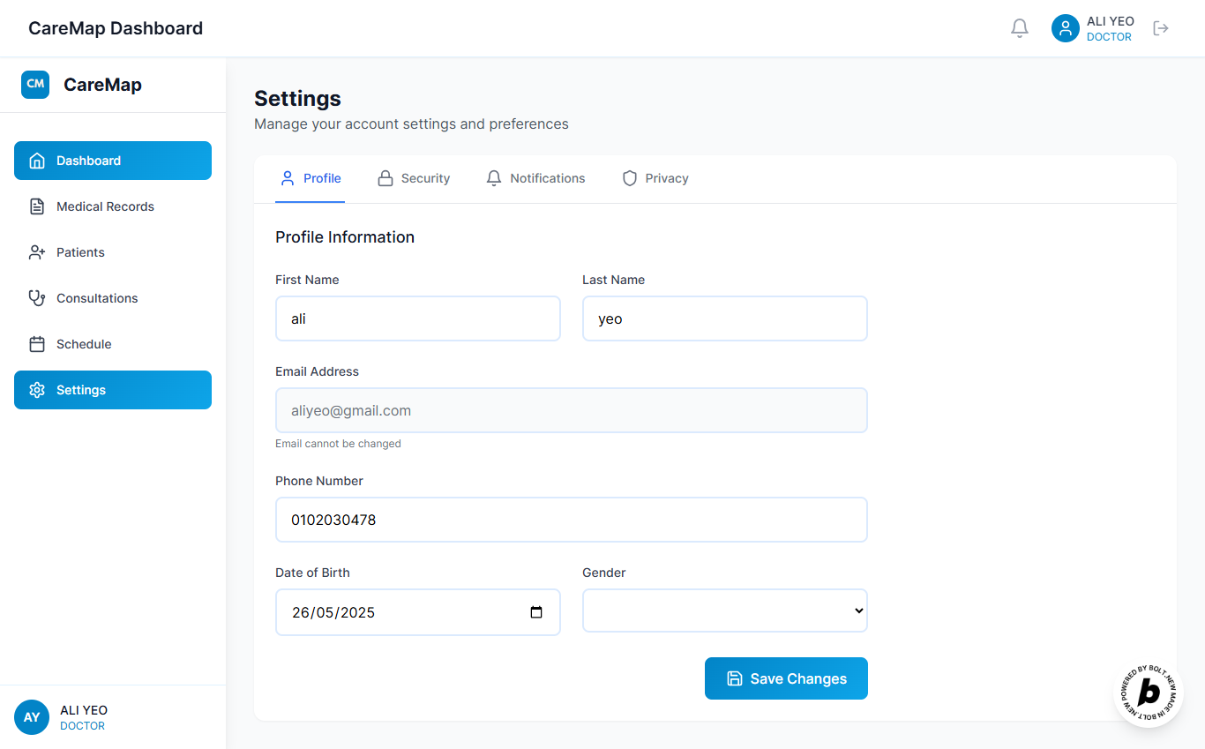1205x749 pixels.
Task: Click the logout arrow icon
Action: pos(1161,28)
